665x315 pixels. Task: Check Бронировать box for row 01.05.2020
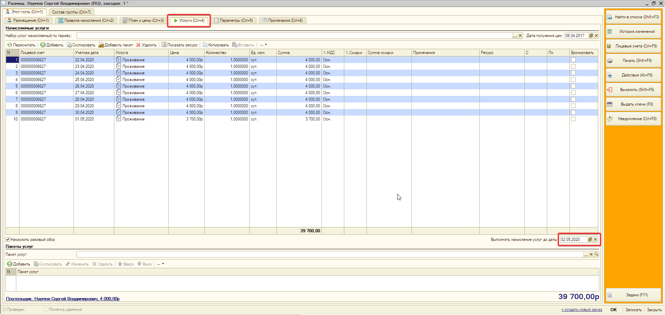click(573, 119)
